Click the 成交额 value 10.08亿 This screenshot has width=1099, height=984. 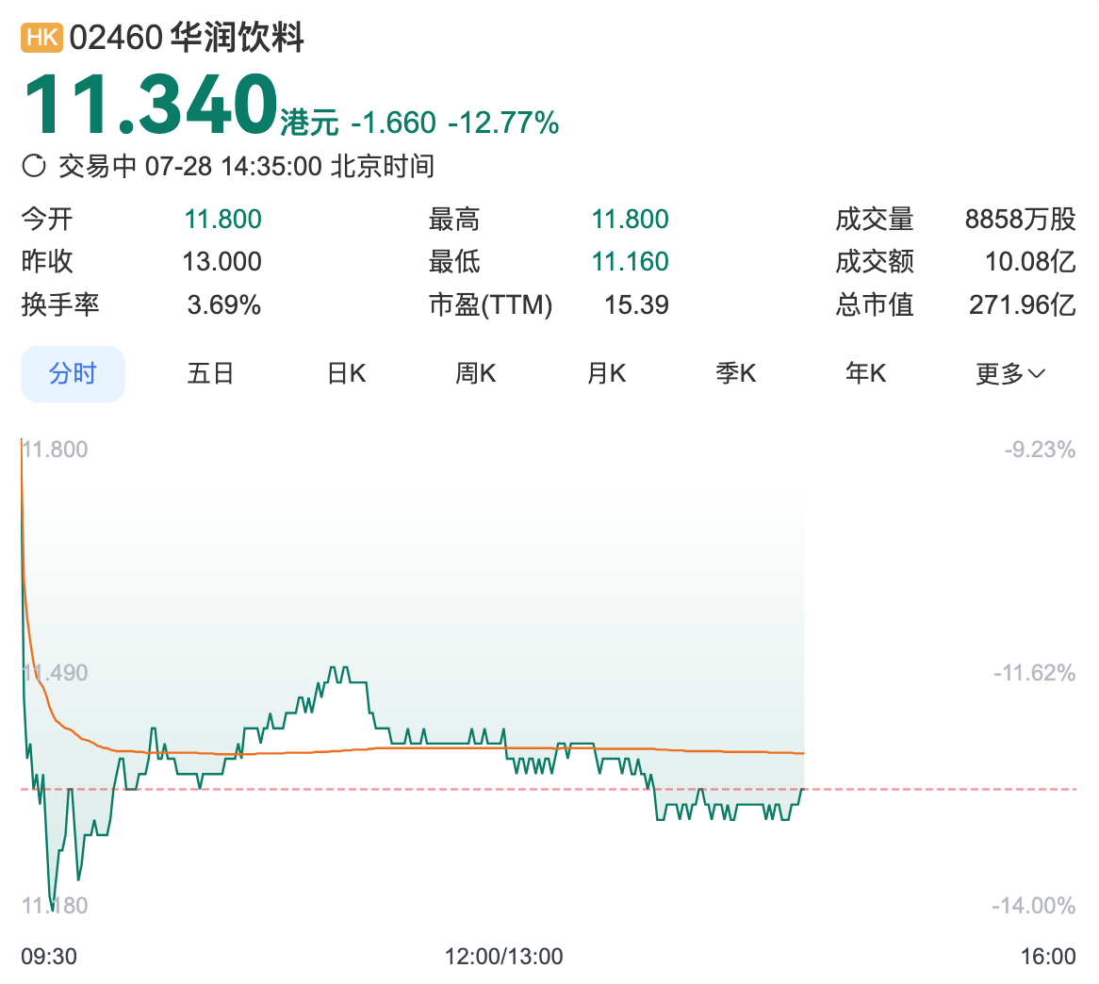click(1030, 262)
